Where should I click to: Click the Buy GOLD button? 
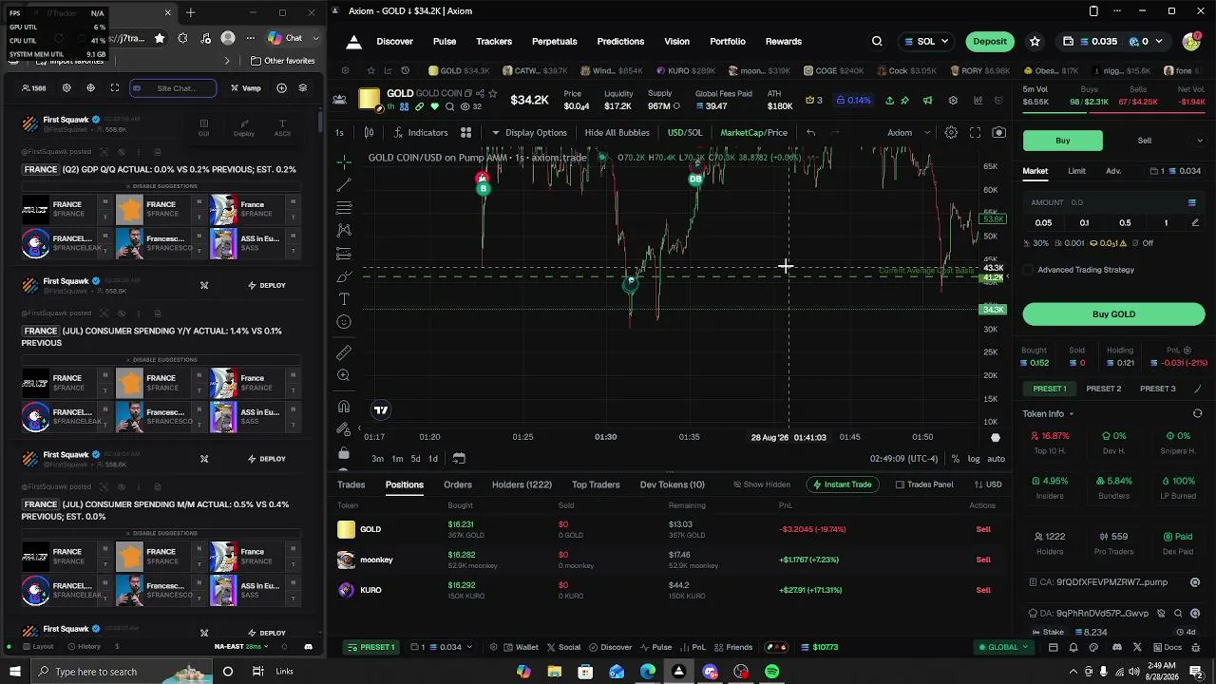point(1113,314)
